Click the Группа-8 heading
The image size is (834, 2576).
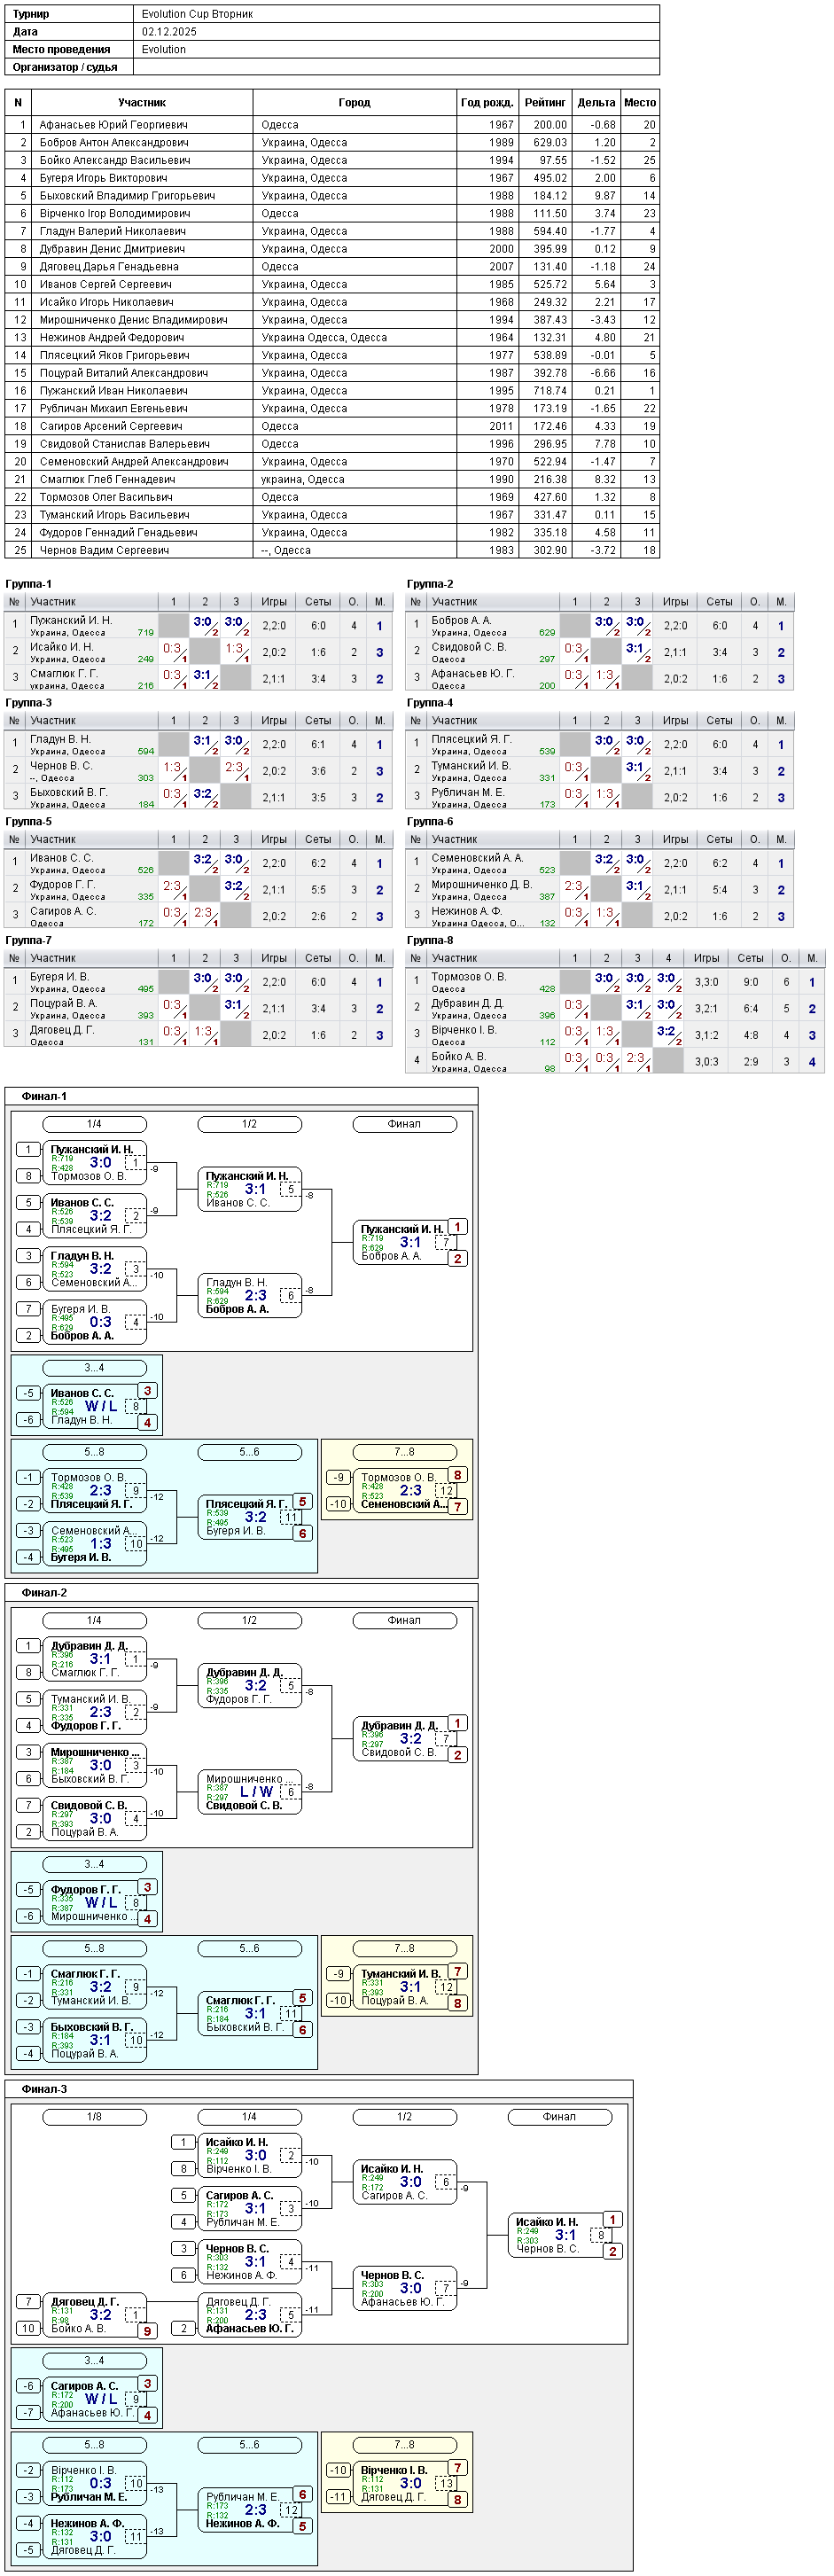click(430, 940)
